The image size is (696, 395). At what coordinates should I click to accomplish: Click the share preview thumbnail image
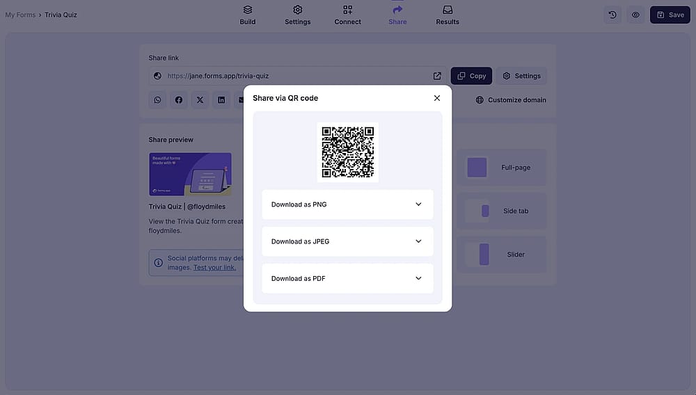[190, 175]
